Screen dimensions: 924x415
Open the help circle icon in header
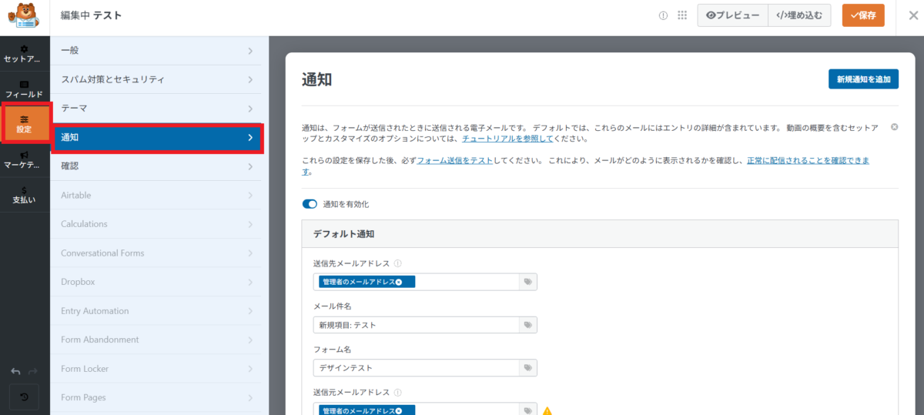[x=663, y=15]
